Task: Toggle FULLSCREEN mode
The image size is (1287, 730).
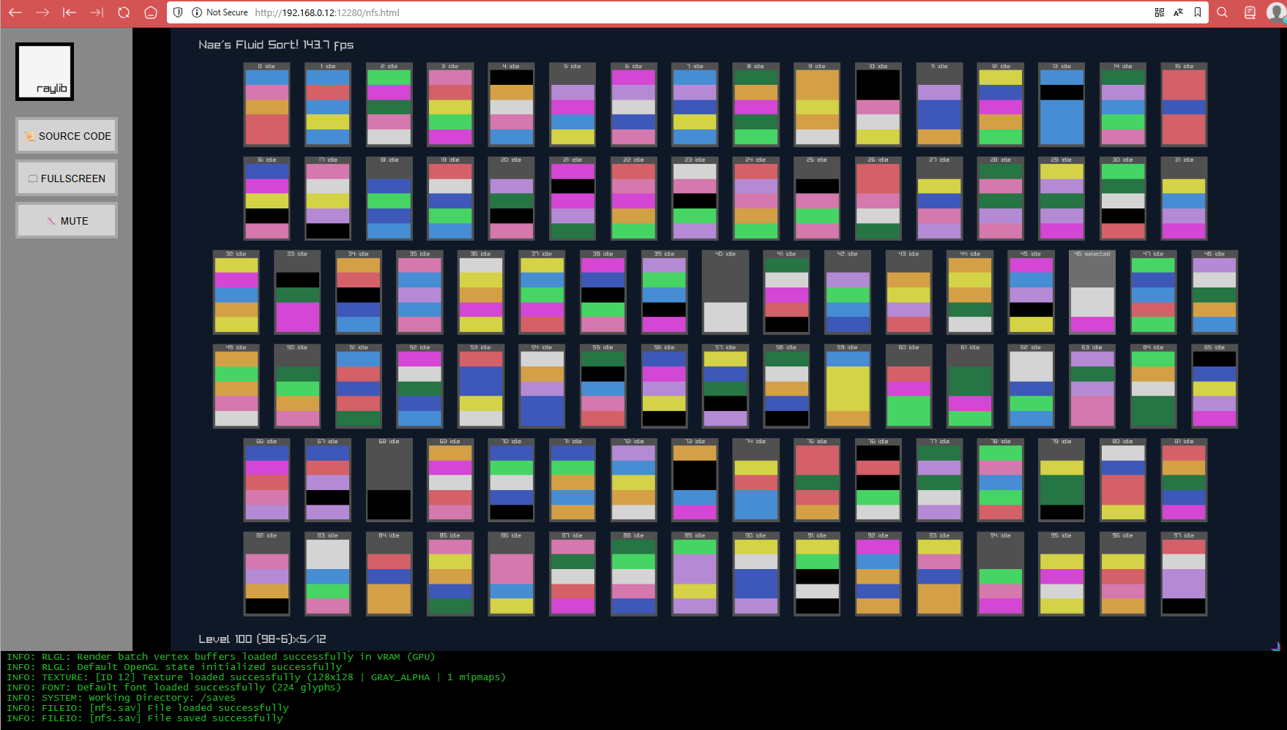Action: click(x=67, y=178)
